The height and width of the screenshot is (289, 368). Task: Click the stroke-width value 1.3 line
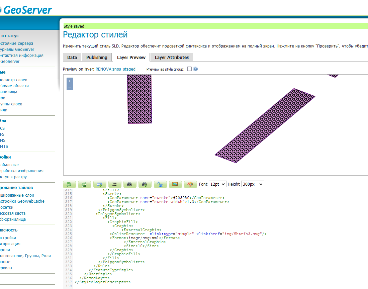pos(168,202)
